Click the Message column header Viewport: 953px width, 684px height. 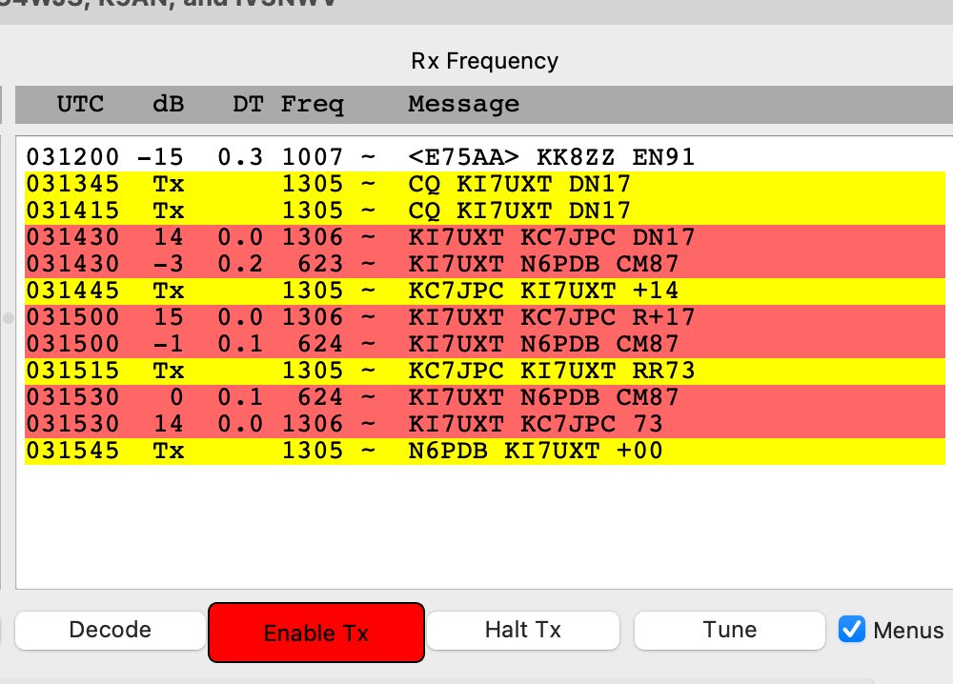click(x=463, y=105)
